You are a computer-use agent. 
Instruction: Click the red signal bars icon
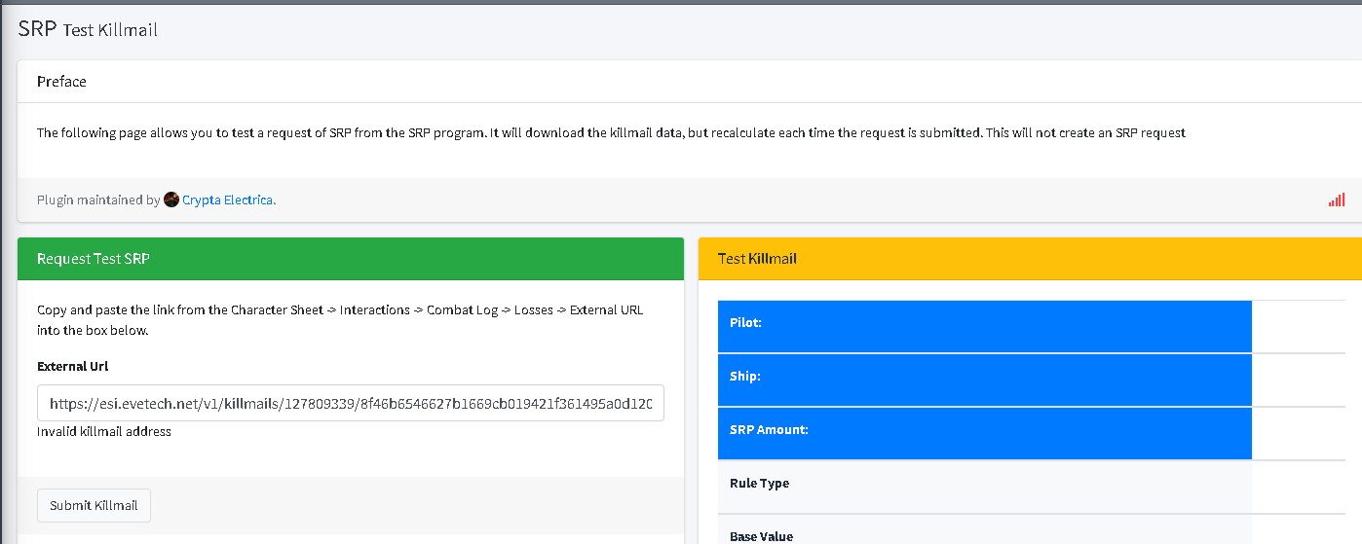point(1336,200)
